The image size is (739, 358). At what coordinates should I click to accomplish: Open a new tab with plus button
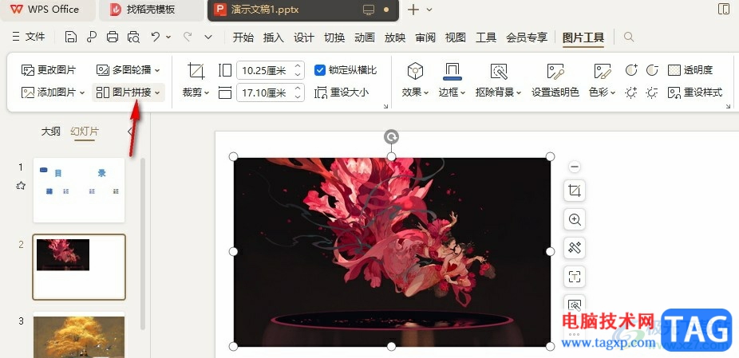click(x=413, y=10)
